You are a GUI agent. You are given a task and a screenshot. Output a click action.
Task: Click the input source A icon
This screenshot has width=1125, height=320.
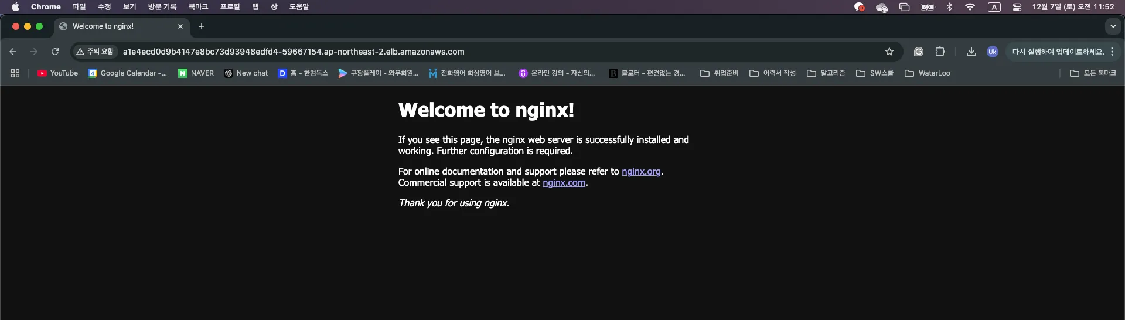click(x=994, y=7)
